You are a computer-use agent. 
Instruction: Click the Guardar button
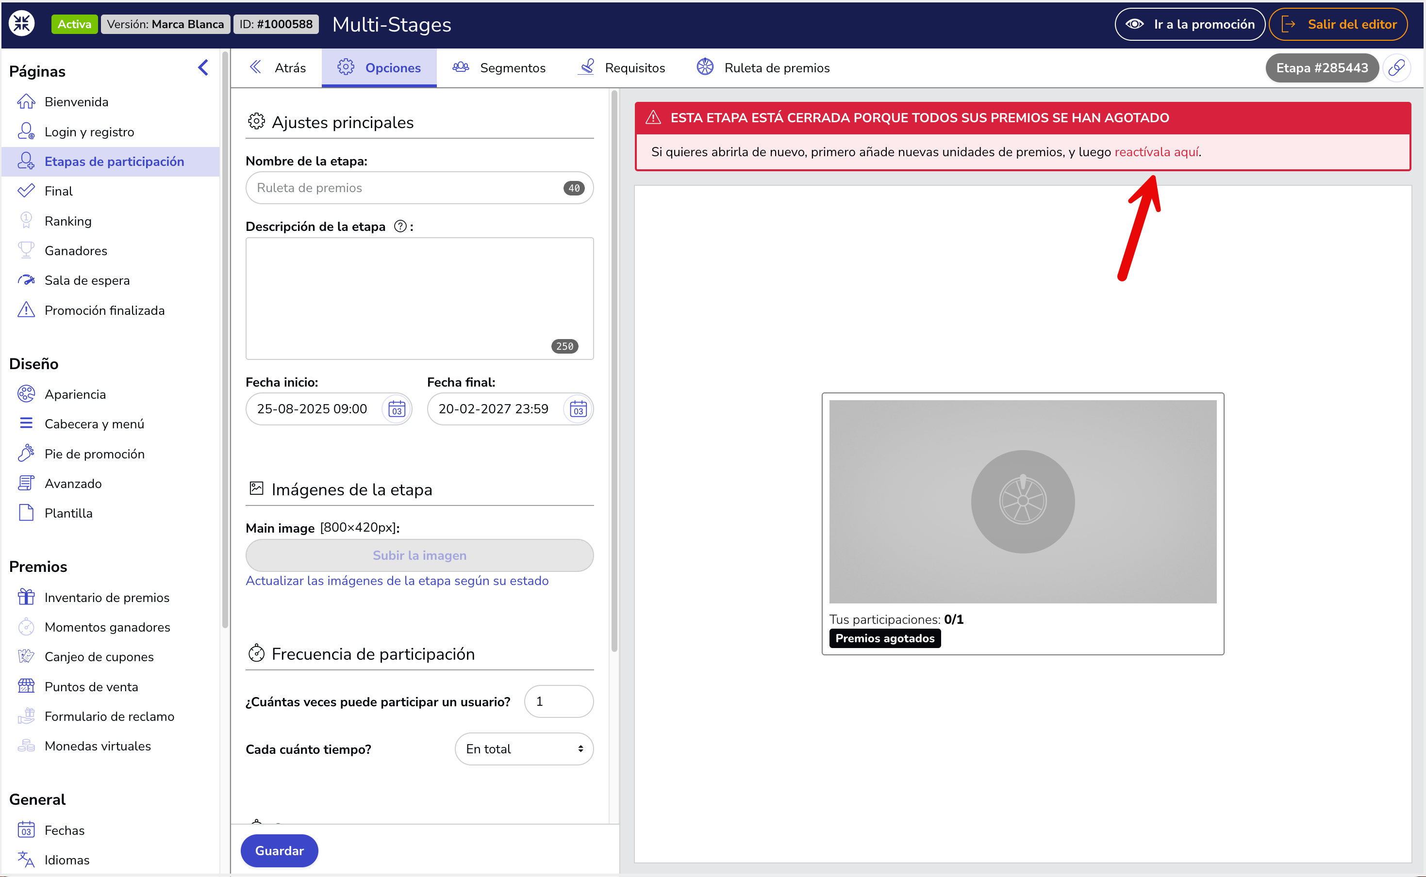(x=279, y=850)
